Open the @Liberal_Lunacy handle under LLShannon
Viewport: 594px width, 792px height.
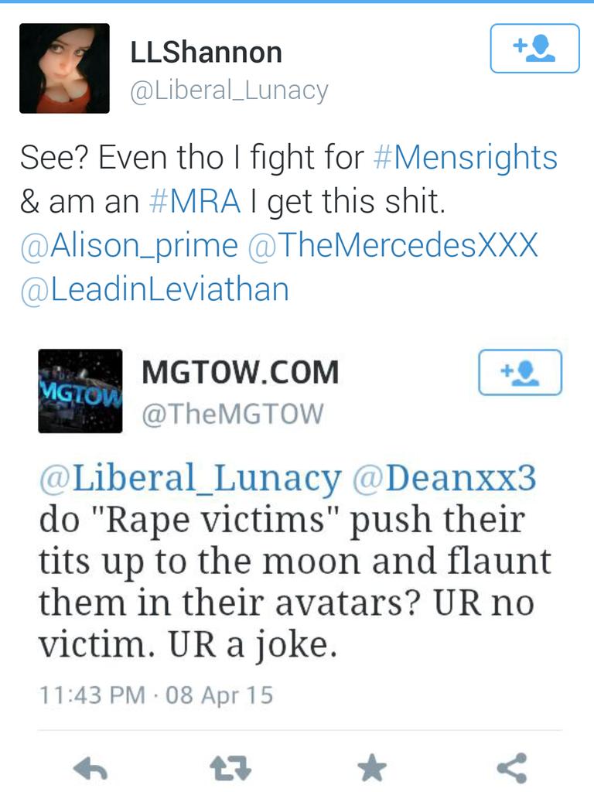(229, 91)
